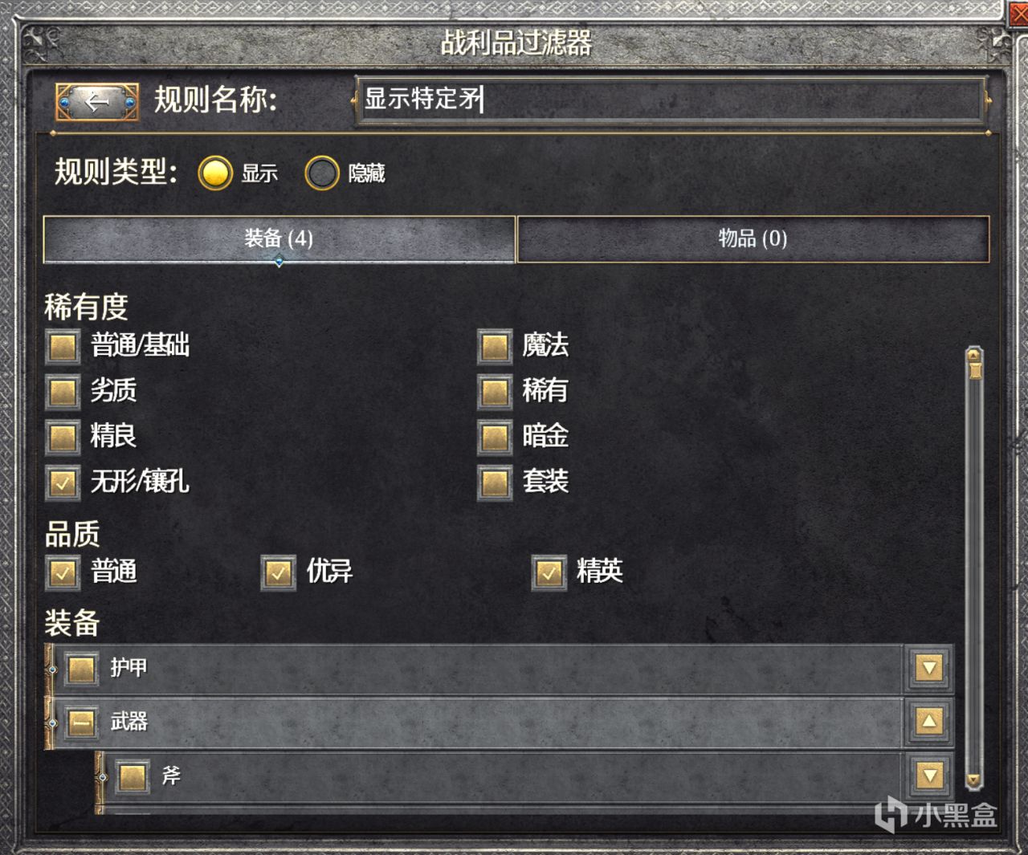Go back using the ornate arrow button
This screenshot has width=1028, height=855.
point(97,102)
